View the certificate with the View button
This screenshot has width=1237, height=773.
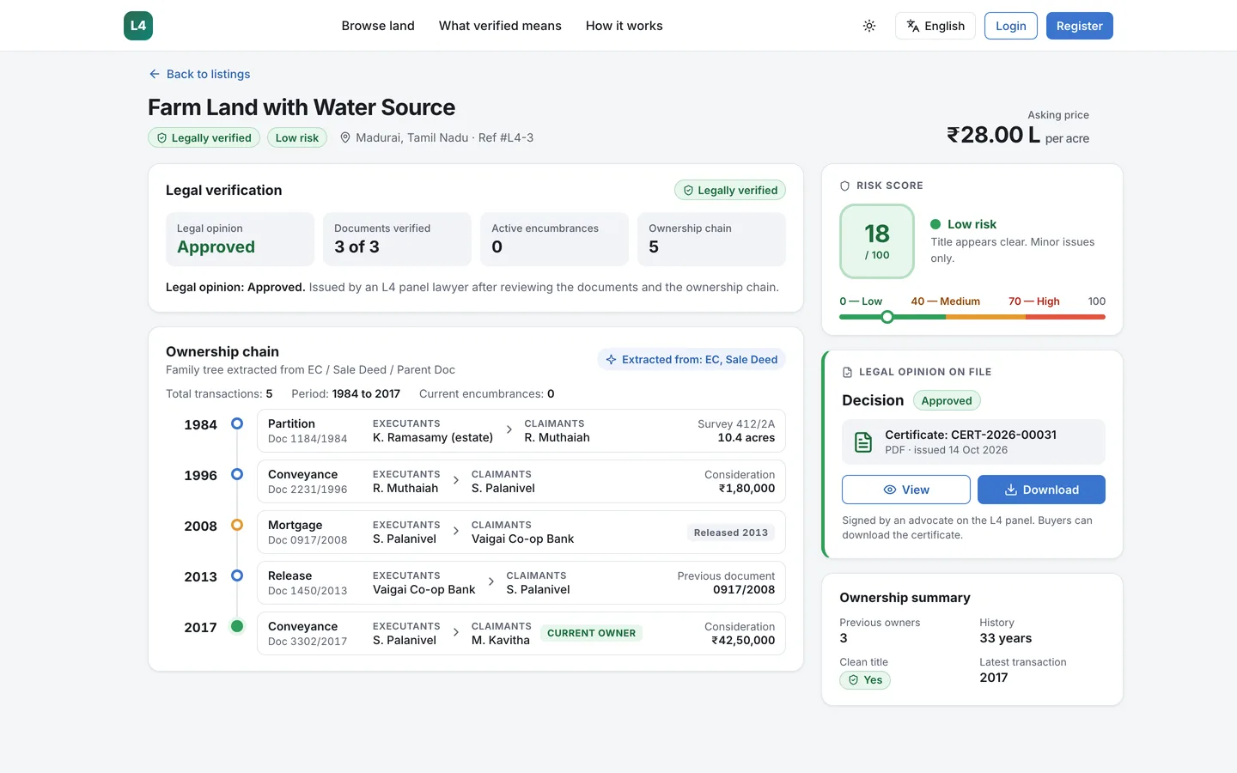point(906,490)
